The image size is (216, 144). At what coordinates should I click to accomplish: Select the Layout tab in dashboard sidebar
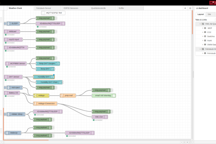(200, 14)
